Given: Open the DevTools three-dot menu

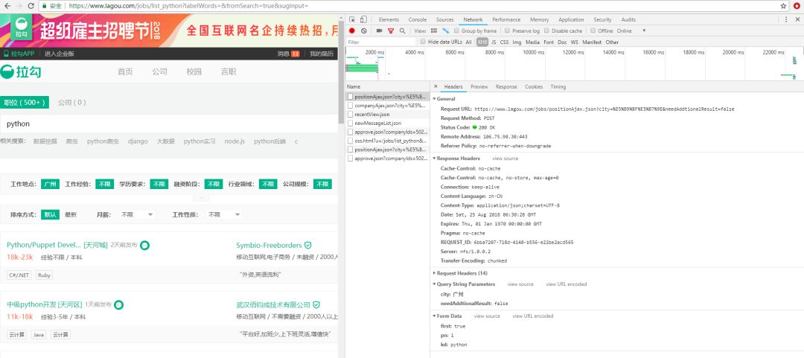Looking at the screenshot, I should pos(786,19).
